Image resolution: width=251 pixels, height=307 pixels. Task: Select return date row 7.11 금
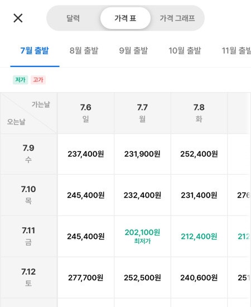point(28,236)
